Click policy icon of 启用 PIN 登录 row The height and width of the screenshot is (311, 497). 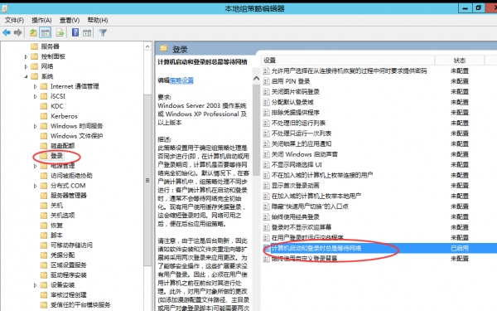pyautogui.click(x=266, y=81)
